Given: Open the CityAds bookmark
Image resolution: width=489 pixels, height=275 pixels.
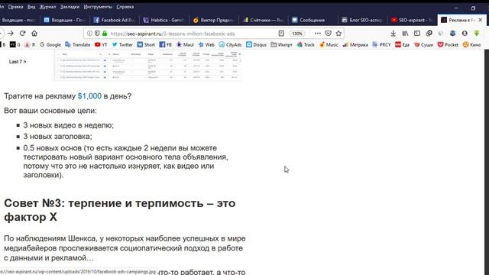Looking at the screenshot, I should (230, 44).
